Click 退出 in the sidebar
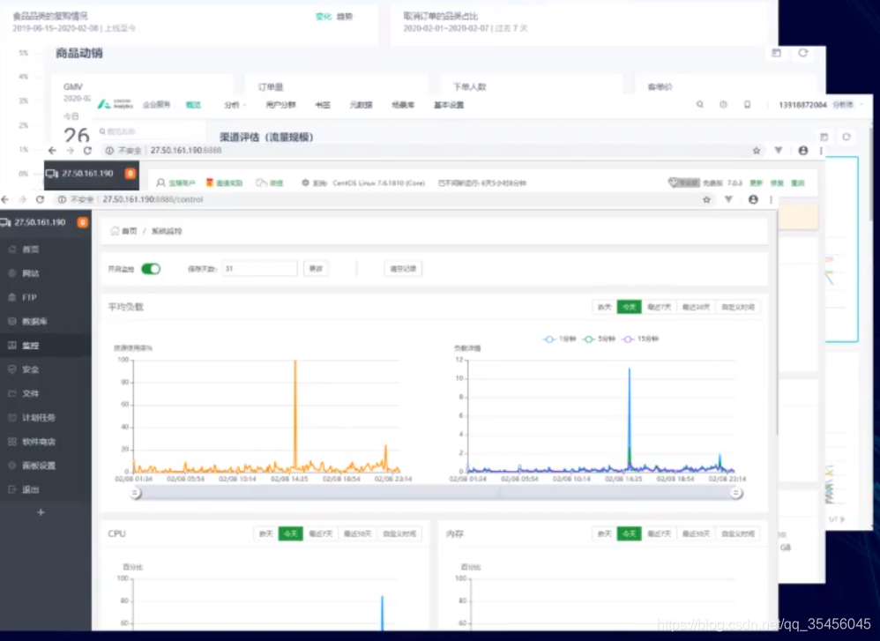880x641 pixels. (31, 490)
